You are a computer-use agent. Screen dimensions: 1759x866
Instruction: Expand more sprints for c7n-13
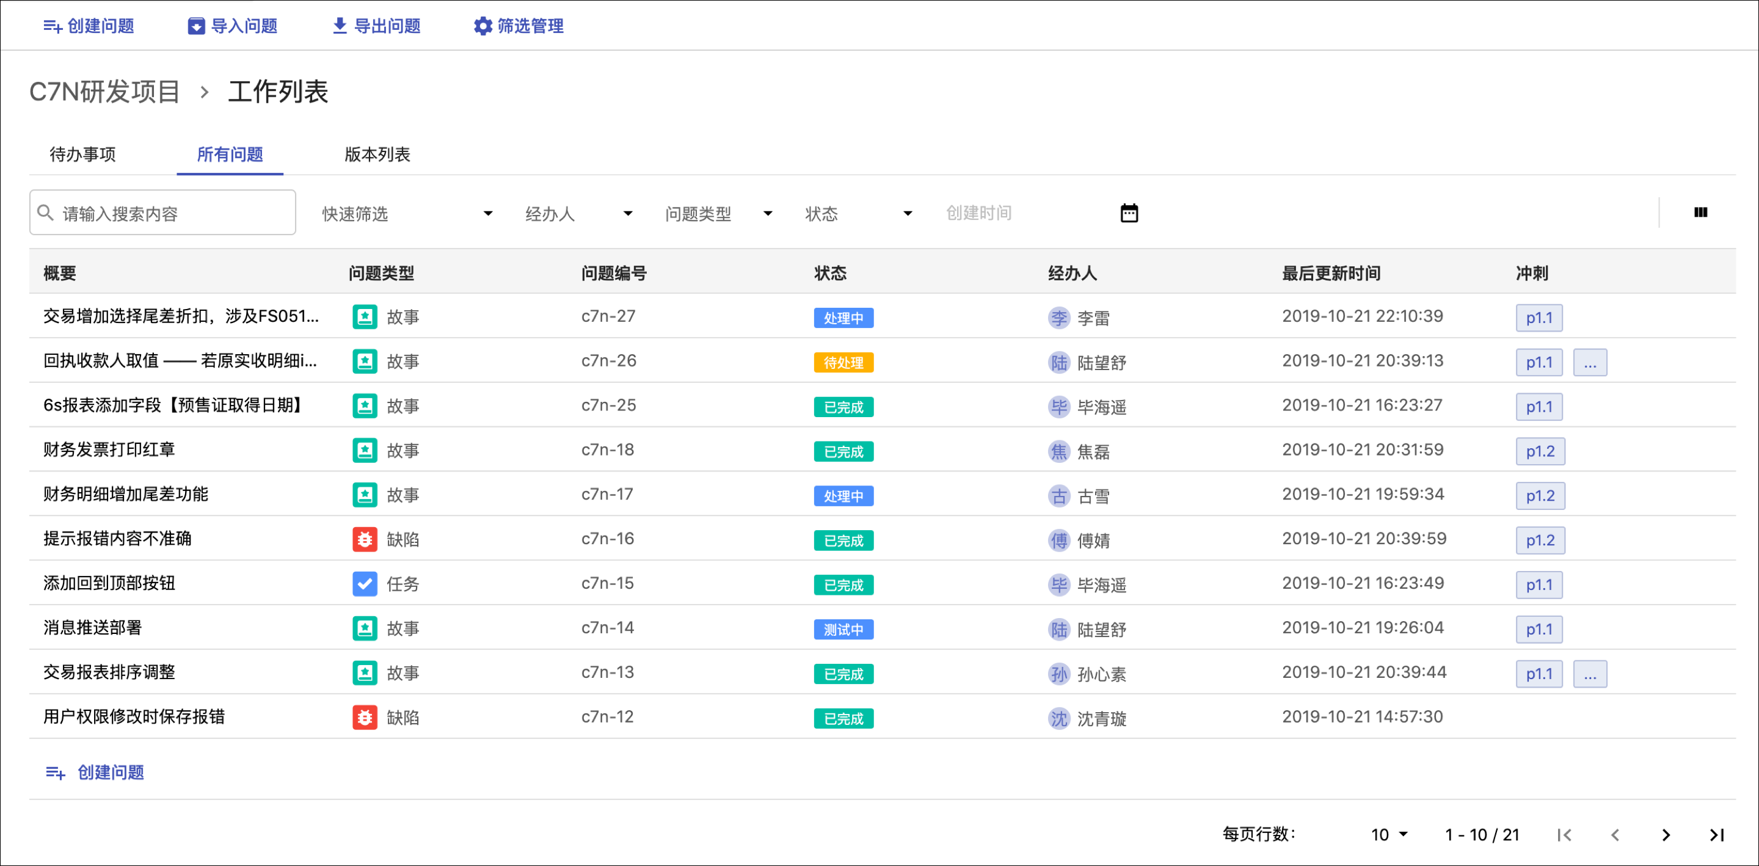point(1590,674)
